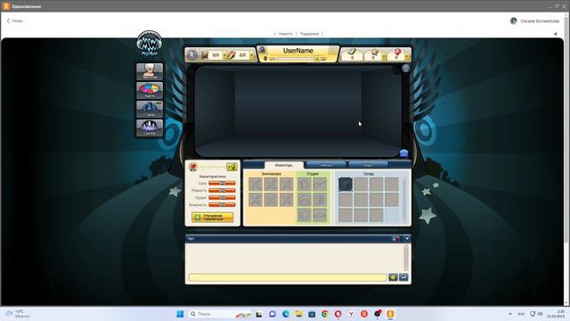Select the third slot in Экипировка top row
This screenshot has height=321, width=570.
286,185
